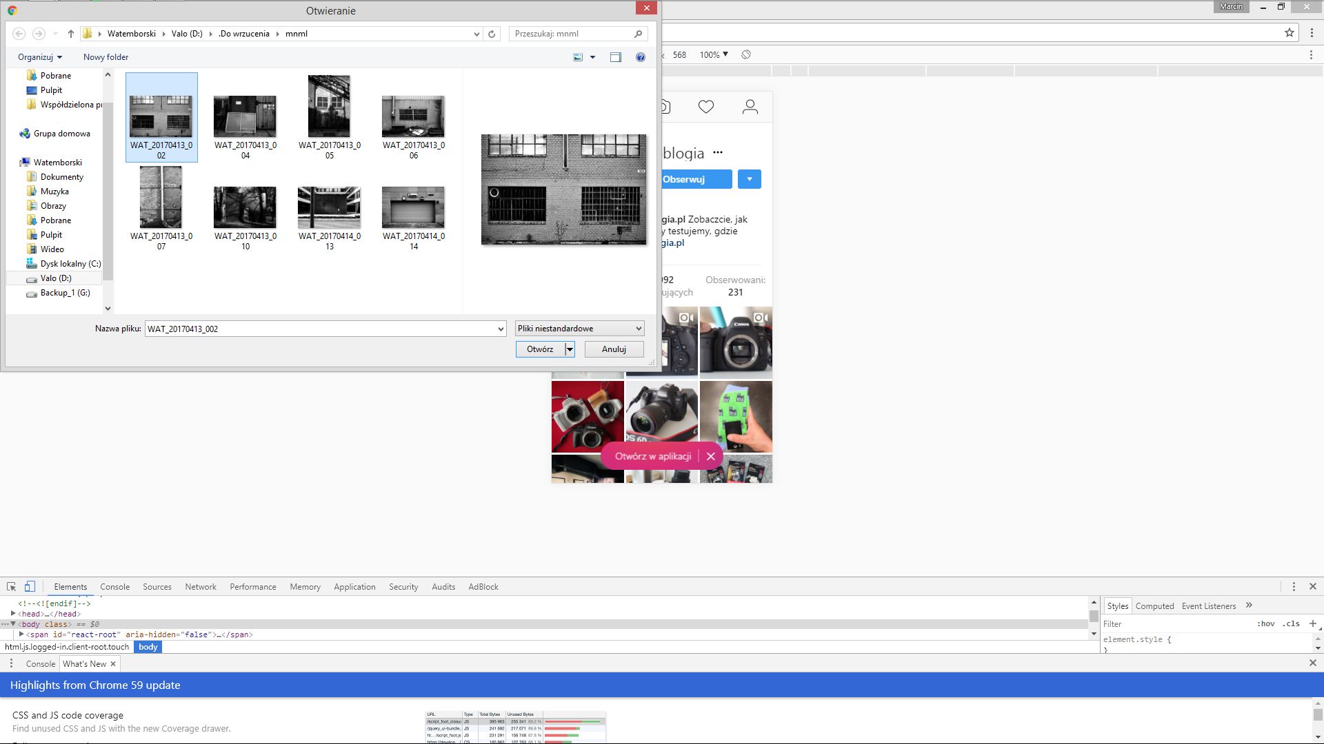This screenshot has width=1324, height=744.
Task: Click the Otwórz button
Action: pyautogui.click(x=540, y=349)
